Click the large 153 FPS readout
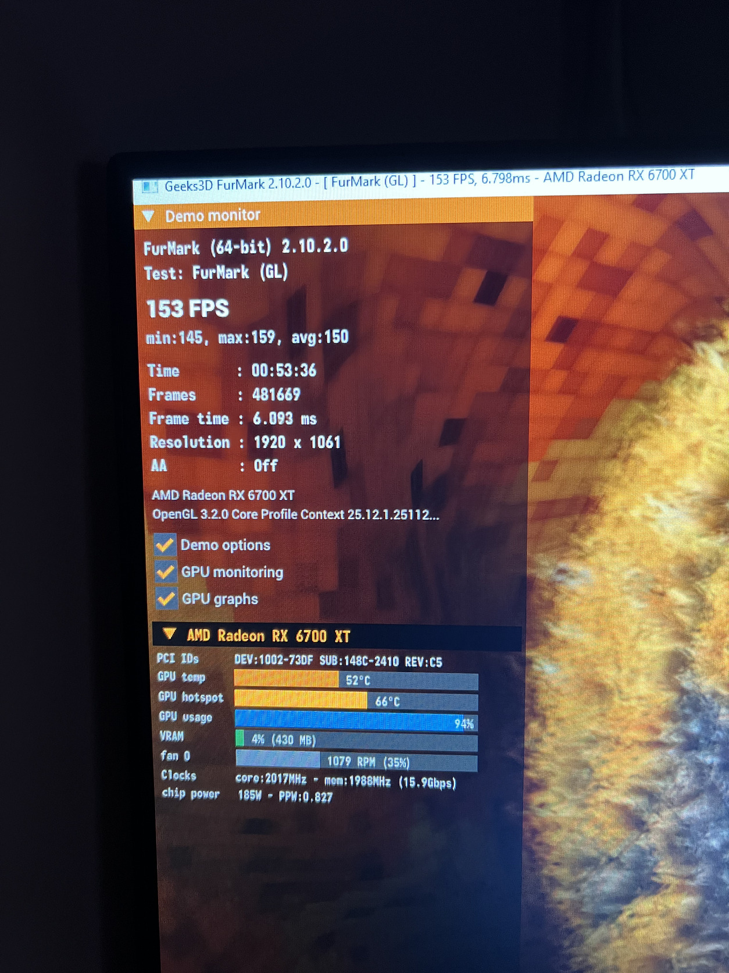The width and height of the screenshot is (729, 973). 188,308
